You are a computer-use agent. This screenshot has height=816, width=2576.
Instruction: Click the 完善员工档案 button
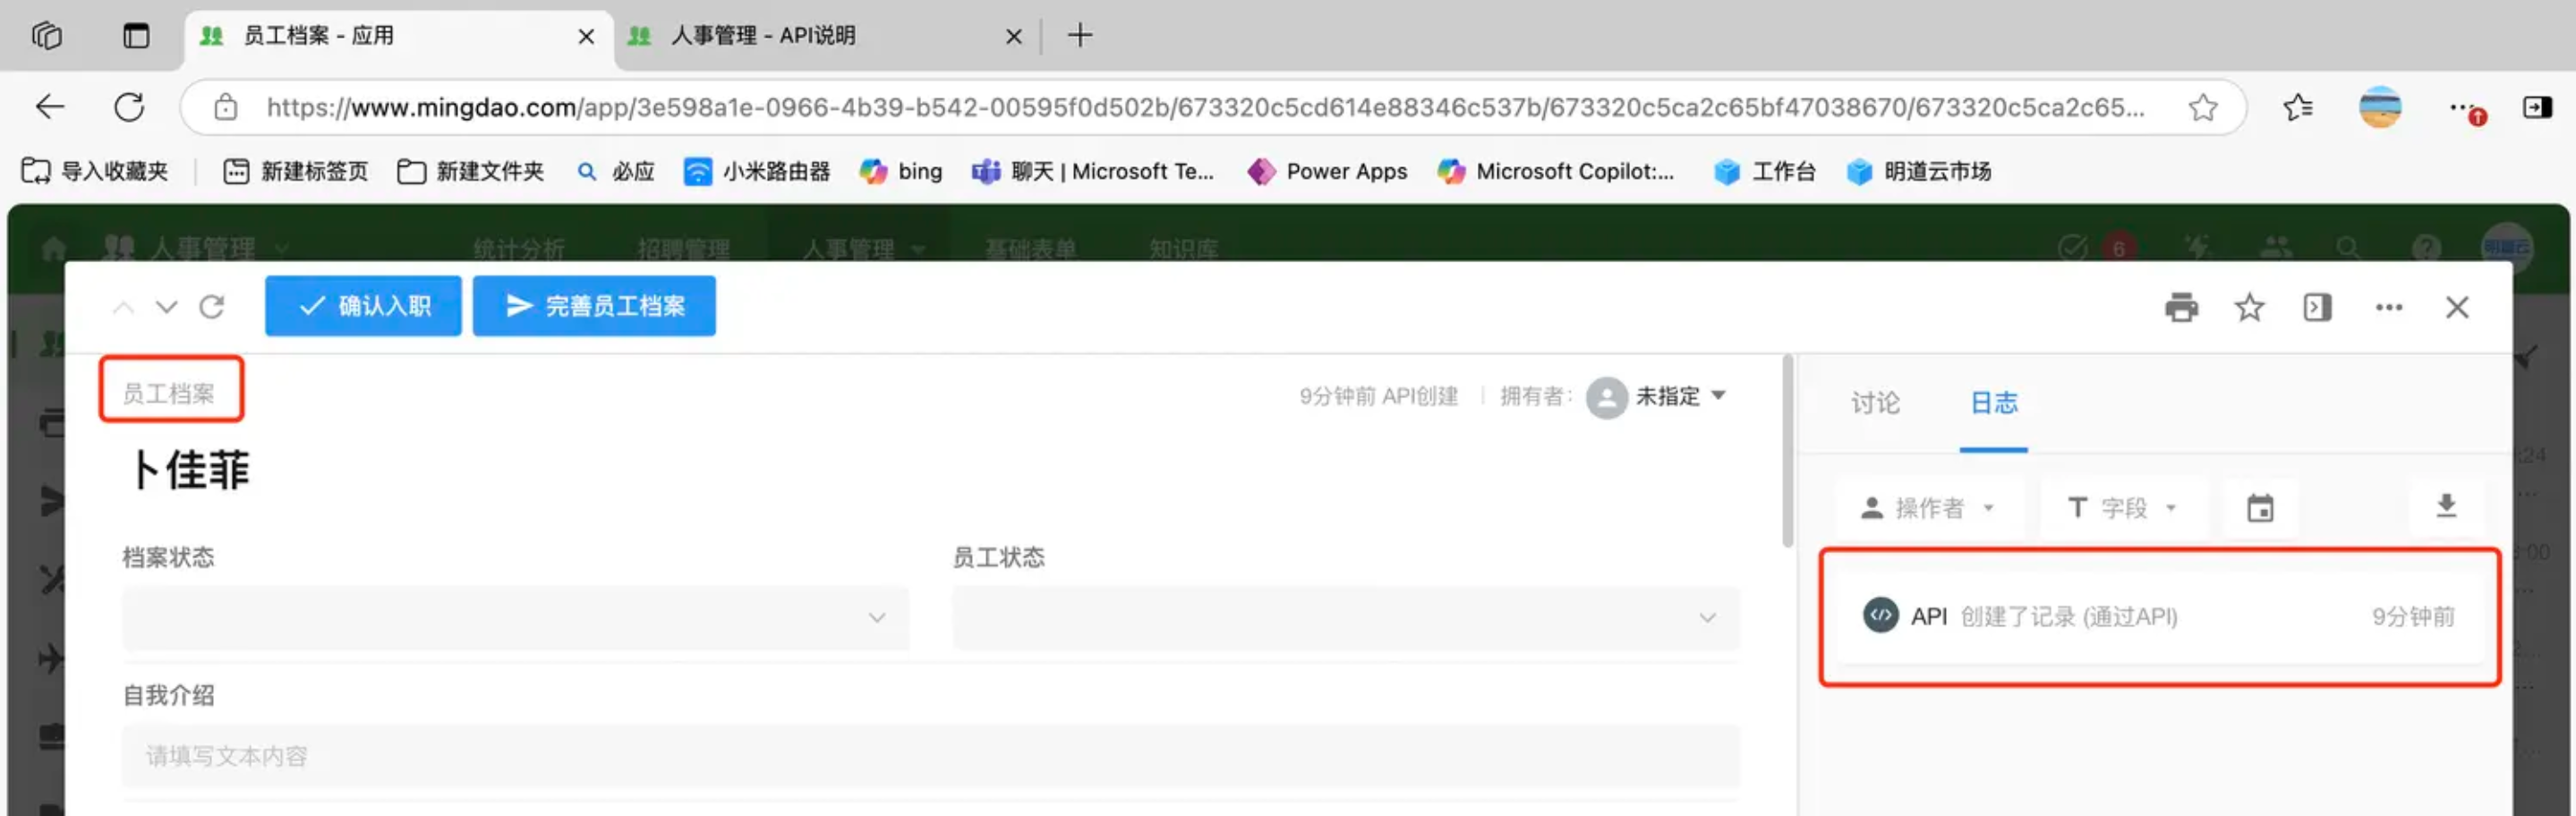pyautogui.click(x=594, y=306)
